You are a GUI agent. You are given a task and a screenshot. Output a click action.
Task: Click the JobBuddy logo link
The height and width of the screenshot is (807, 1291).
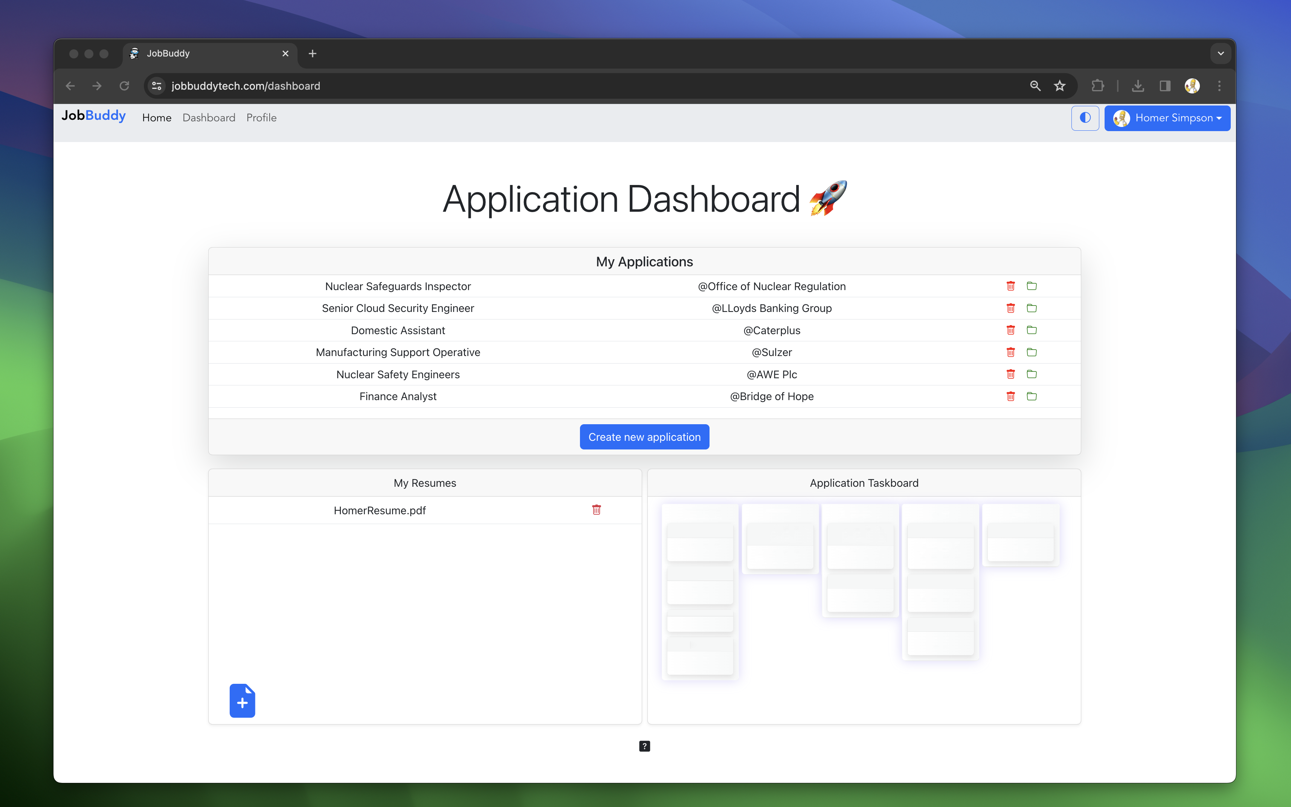click(x=93, y=116)
